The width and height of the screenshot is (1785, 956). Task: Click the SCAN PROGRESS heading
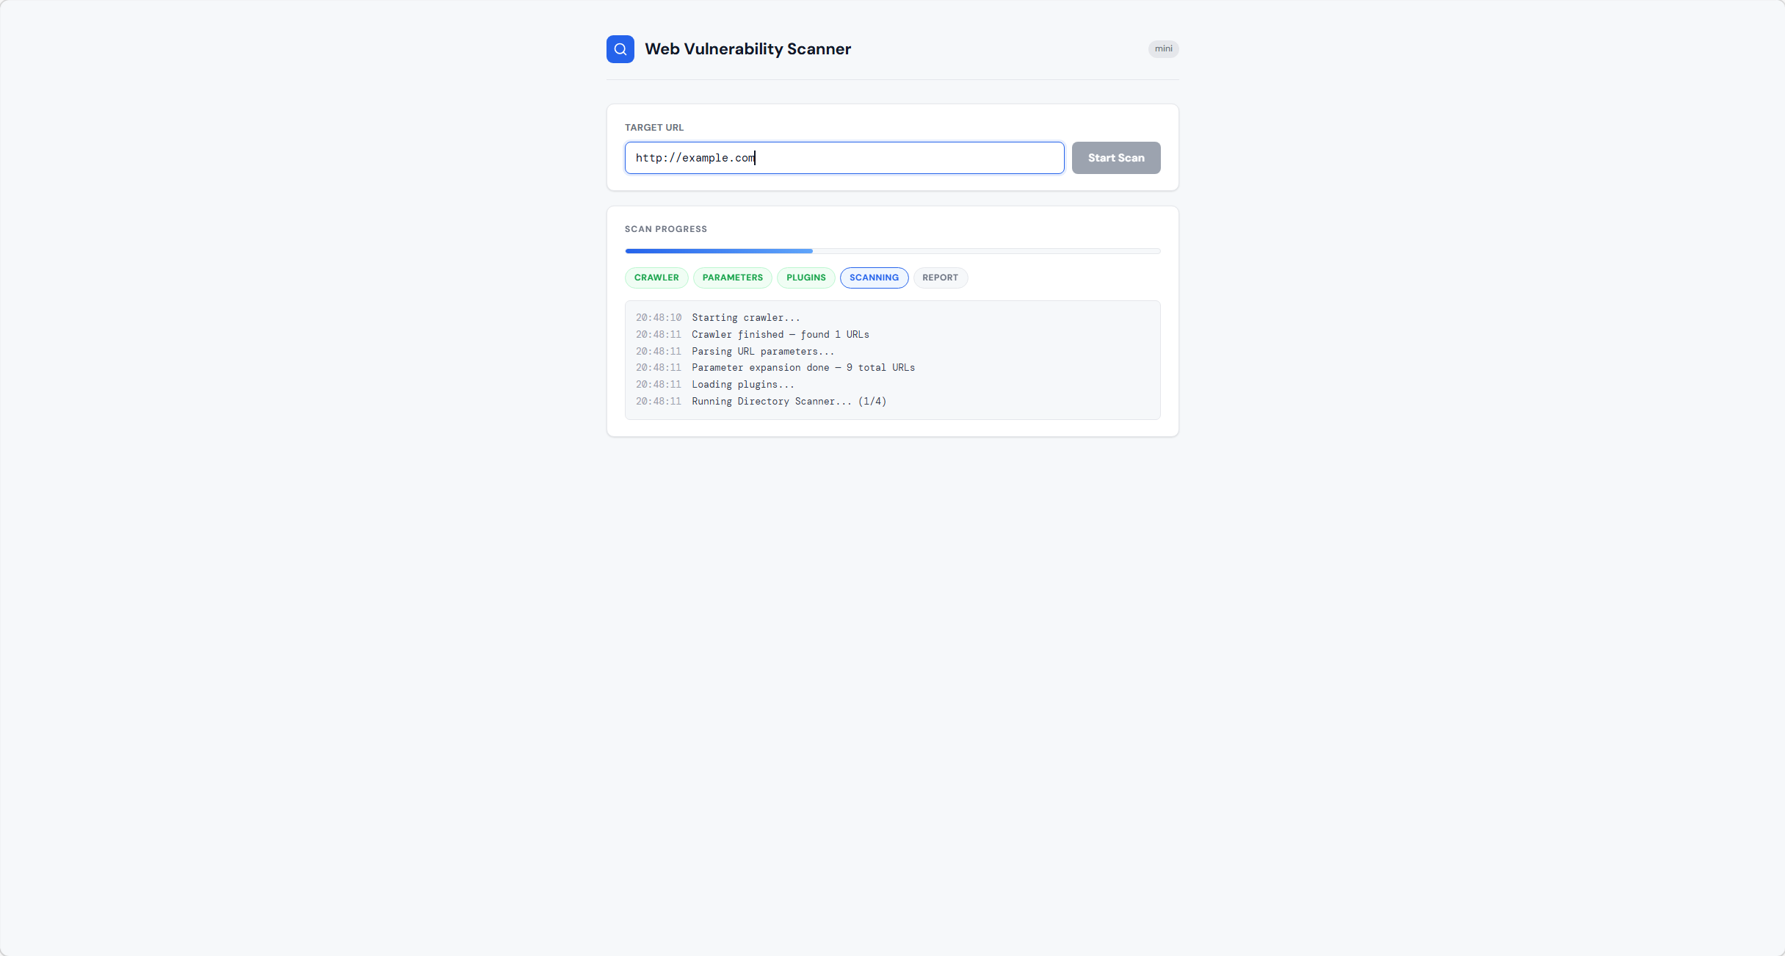(665, 229)
